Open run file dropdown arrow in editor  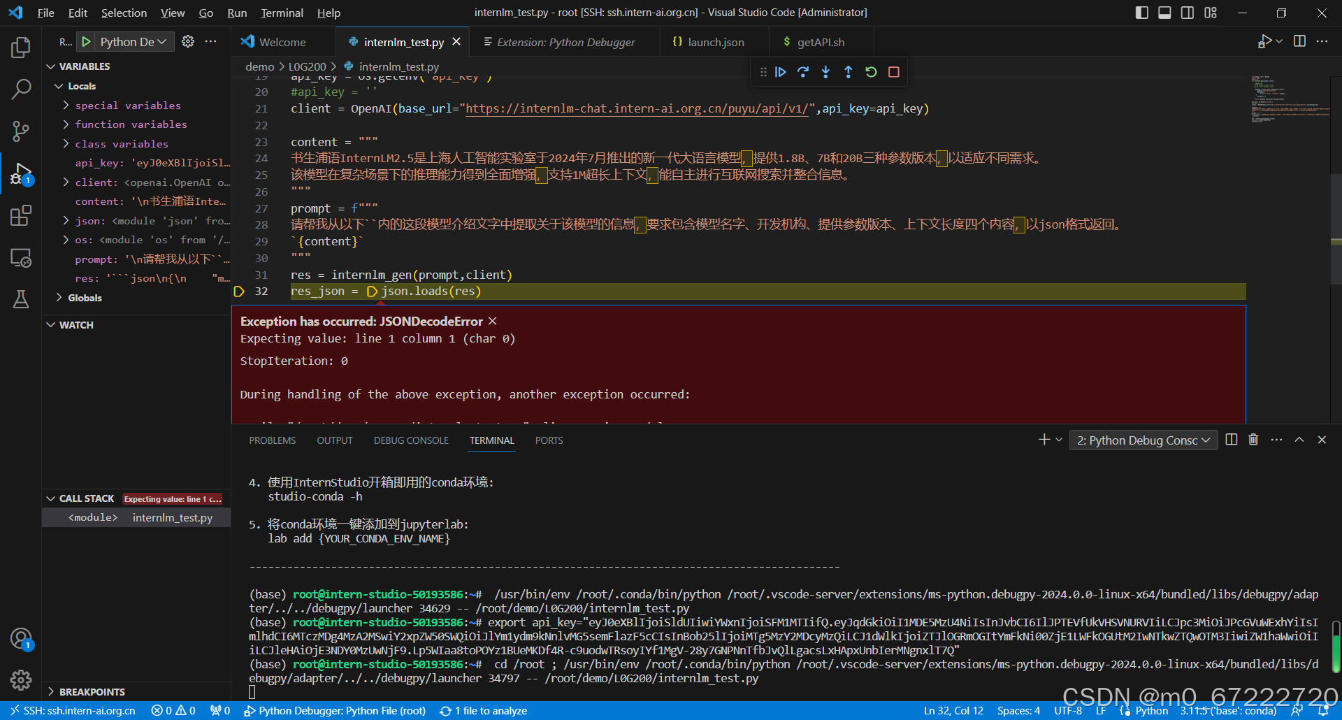pos(1279,42)
